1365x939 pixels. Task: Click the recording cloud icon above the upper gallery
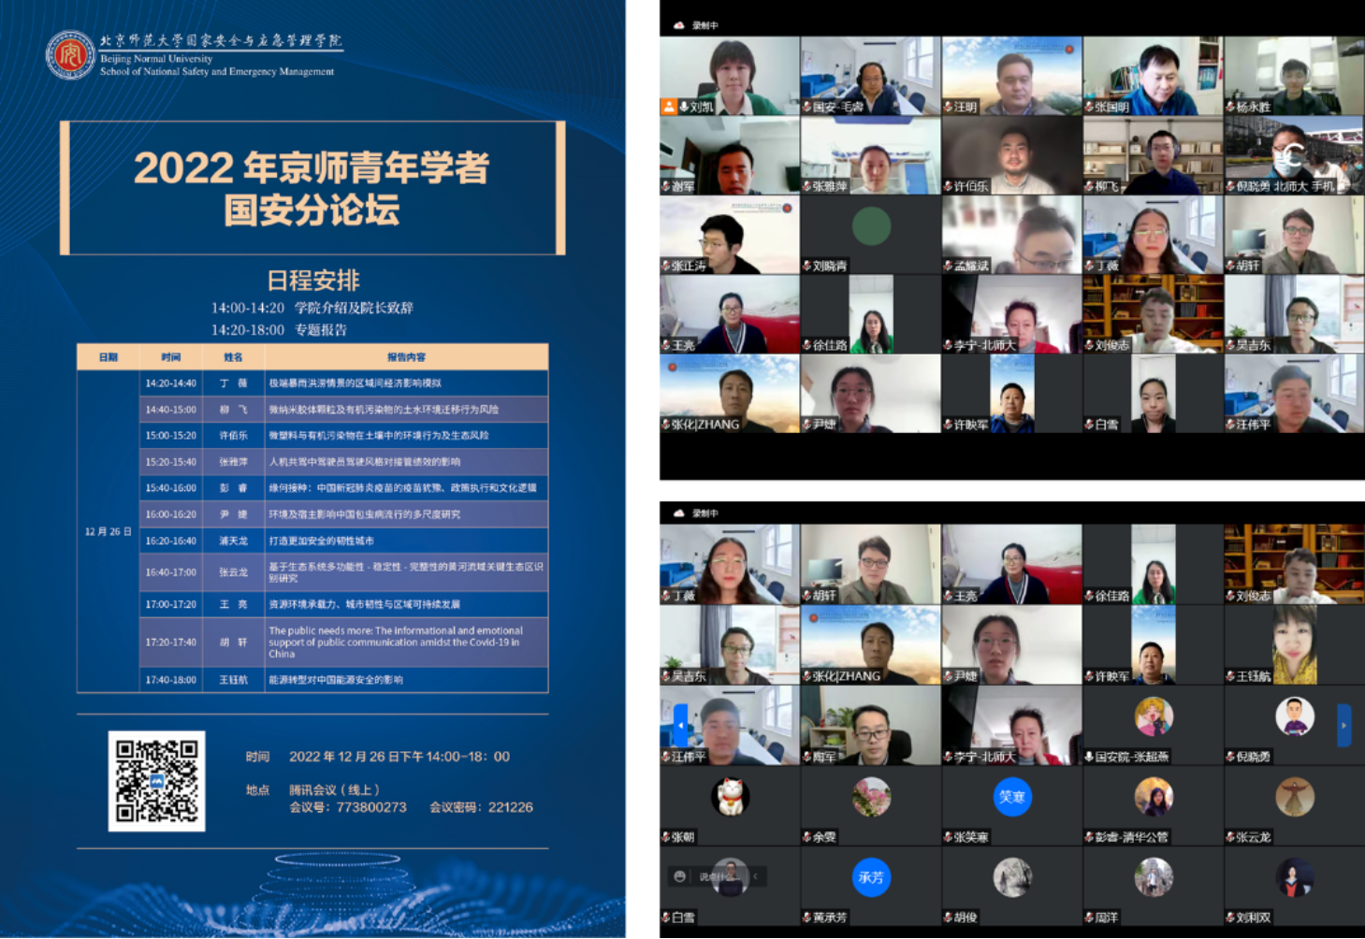pos(678,26)
